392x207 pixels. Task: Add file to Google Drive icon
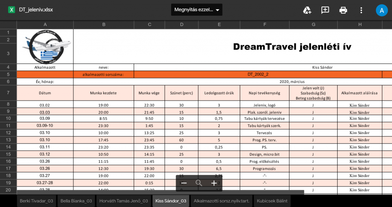pyautogui.click(x=307, y=10)
